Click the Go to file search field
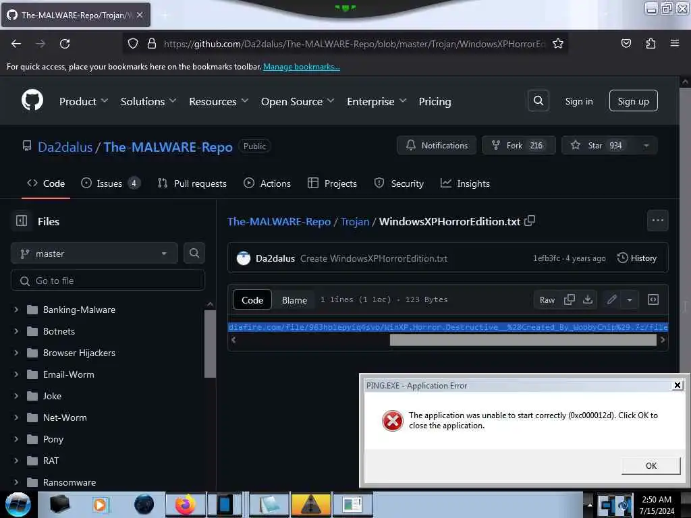 [x=108, y=281]
